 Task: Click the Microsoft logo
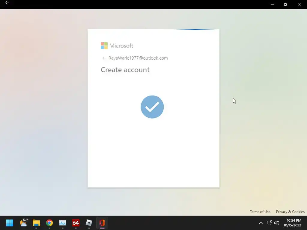point(117,46)
